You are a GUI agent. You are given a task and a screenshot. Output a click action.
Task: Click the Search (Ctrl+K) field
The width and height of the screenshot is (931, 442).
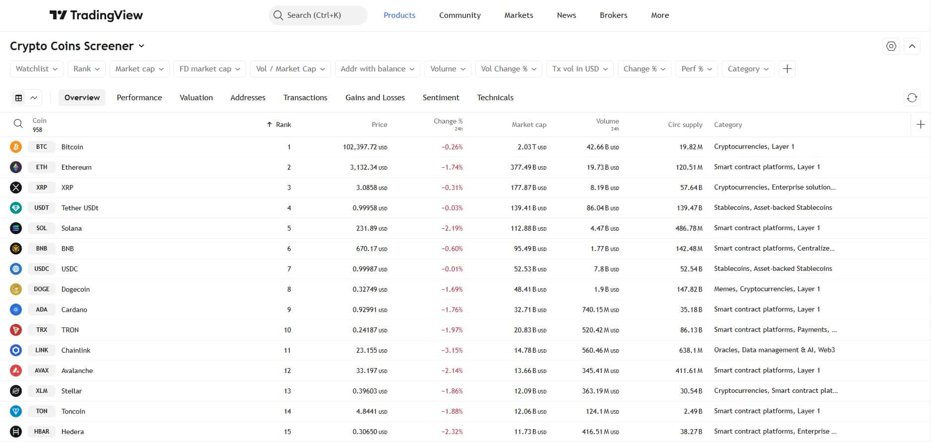318,15
